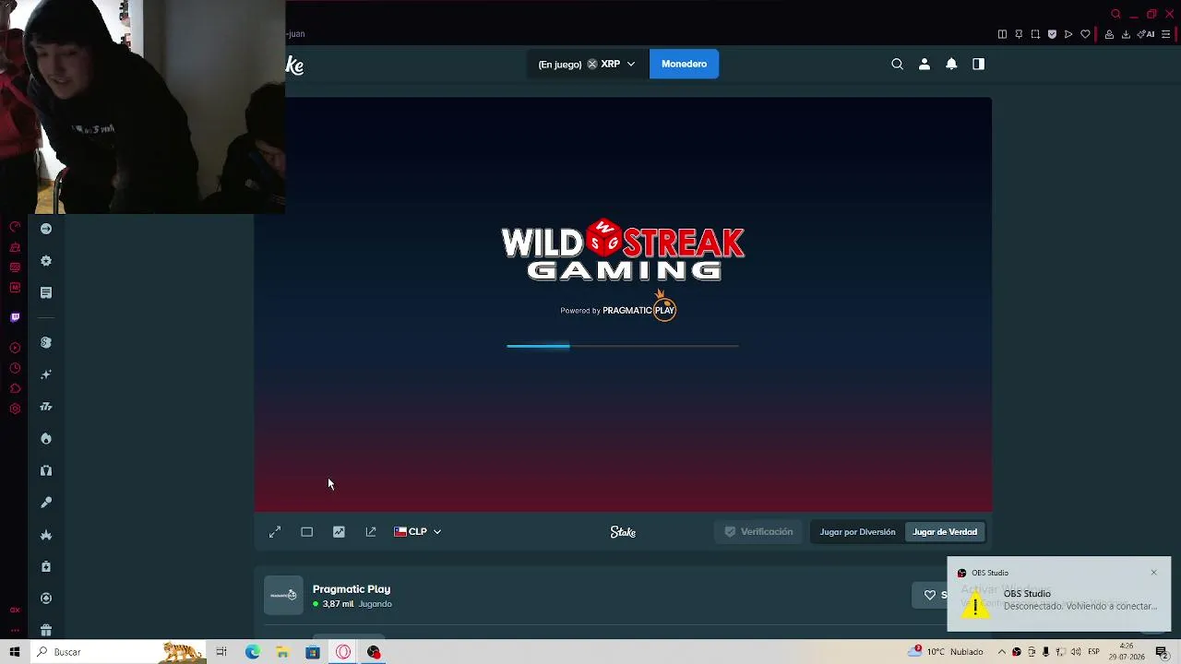The height and width of the screenshot is (664, 1181).
Task: Open the document-like sidebar icon
Action: tap(46, 292)
